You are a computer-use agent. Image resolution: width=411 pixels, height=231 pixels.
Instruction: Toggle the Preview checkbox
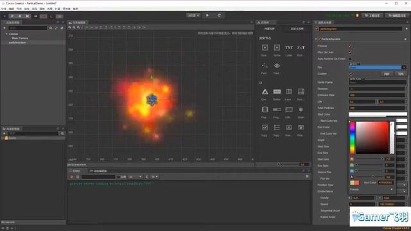350,46
